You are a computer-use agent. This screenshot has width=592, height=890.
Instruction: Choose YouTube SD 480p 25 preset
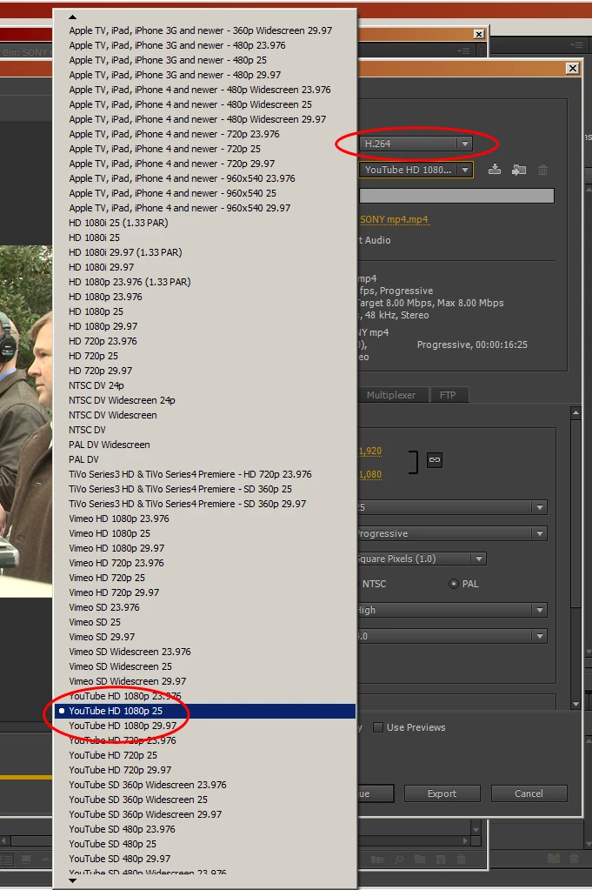(205, 844)
